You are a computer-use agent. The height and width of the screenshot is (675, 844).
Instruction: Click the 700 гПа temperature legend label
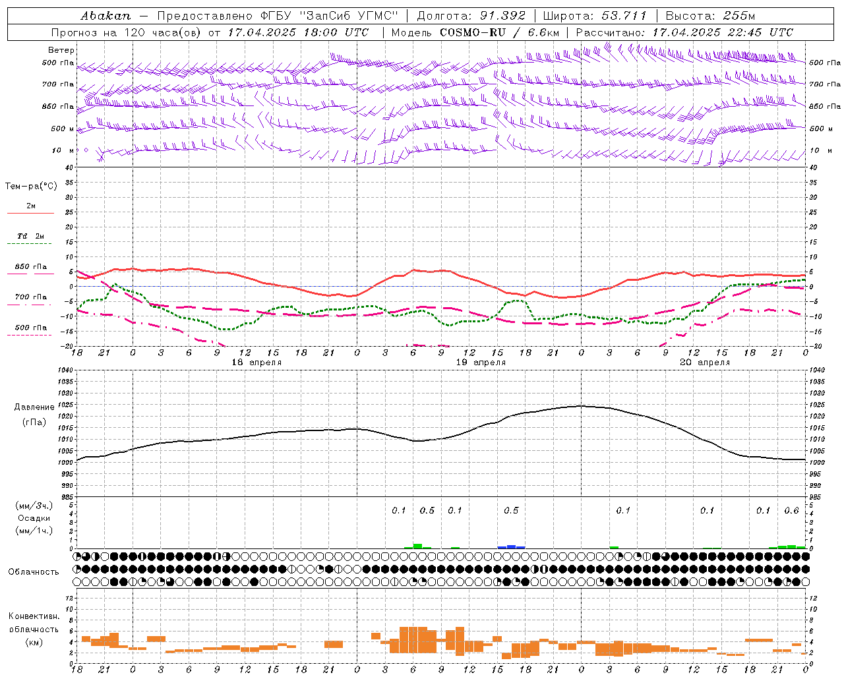pos(31,297)
